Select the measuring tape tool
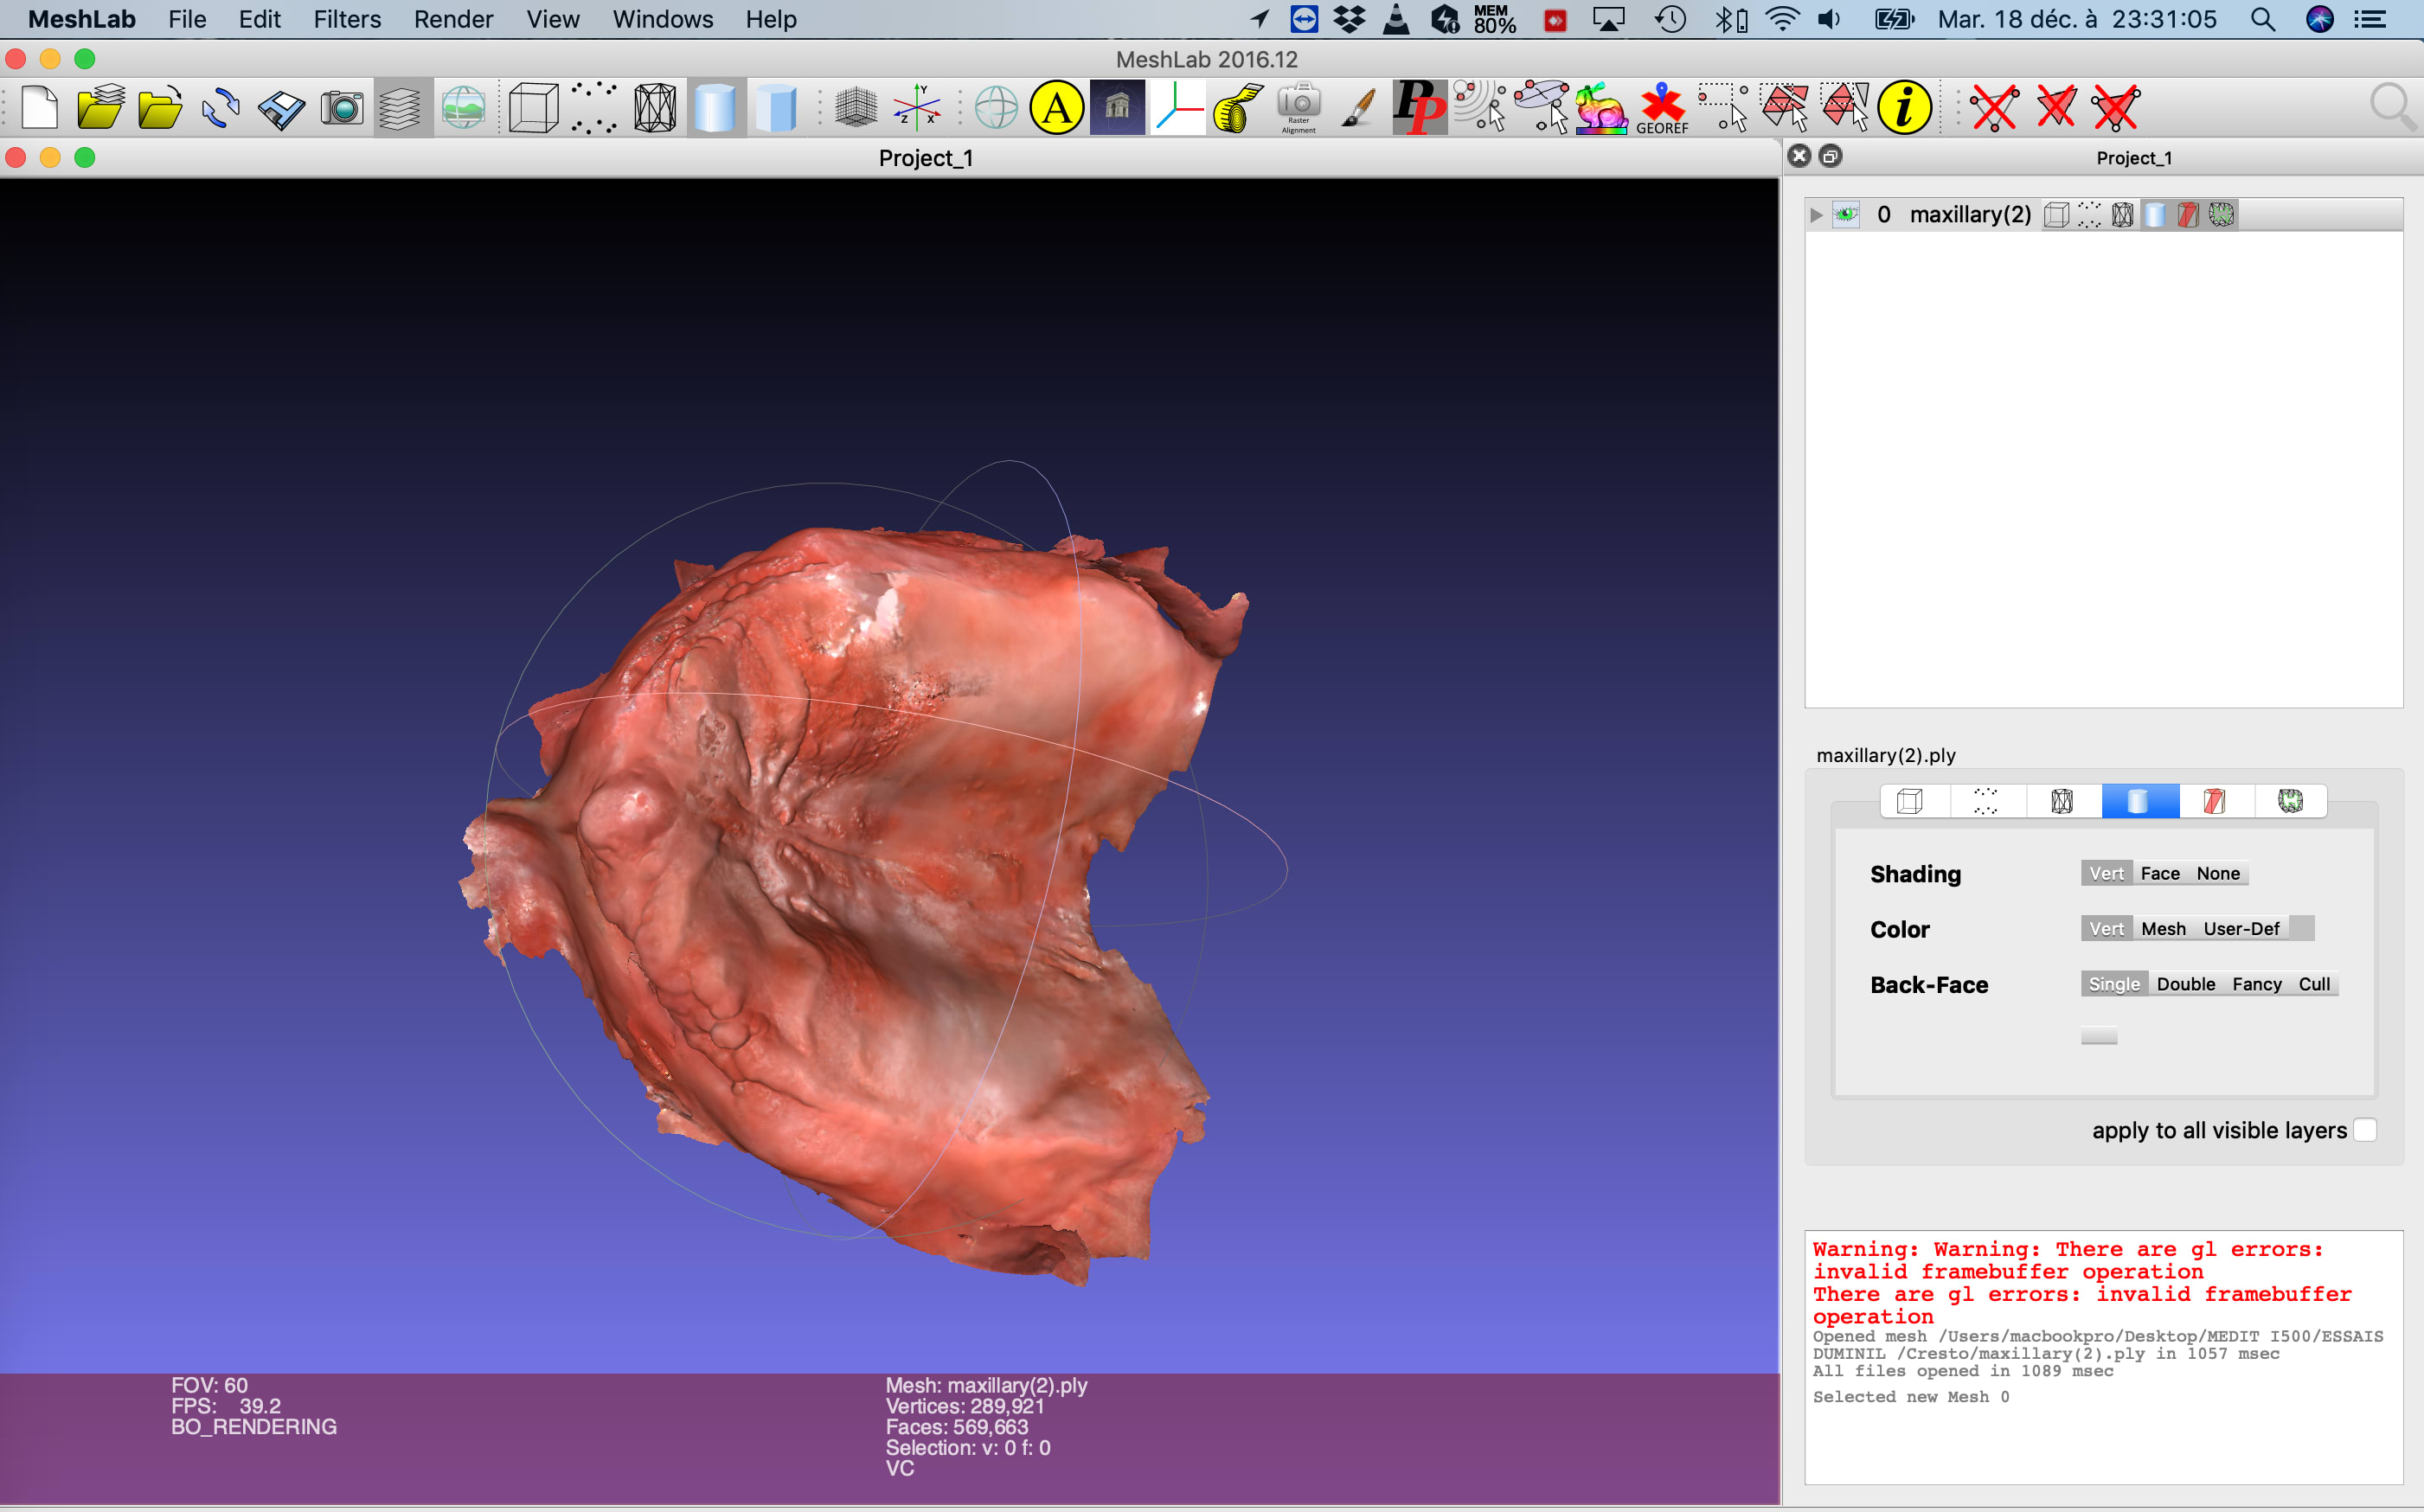2424x1512 pixels. pyautogui.click(x=1238, y=107)
